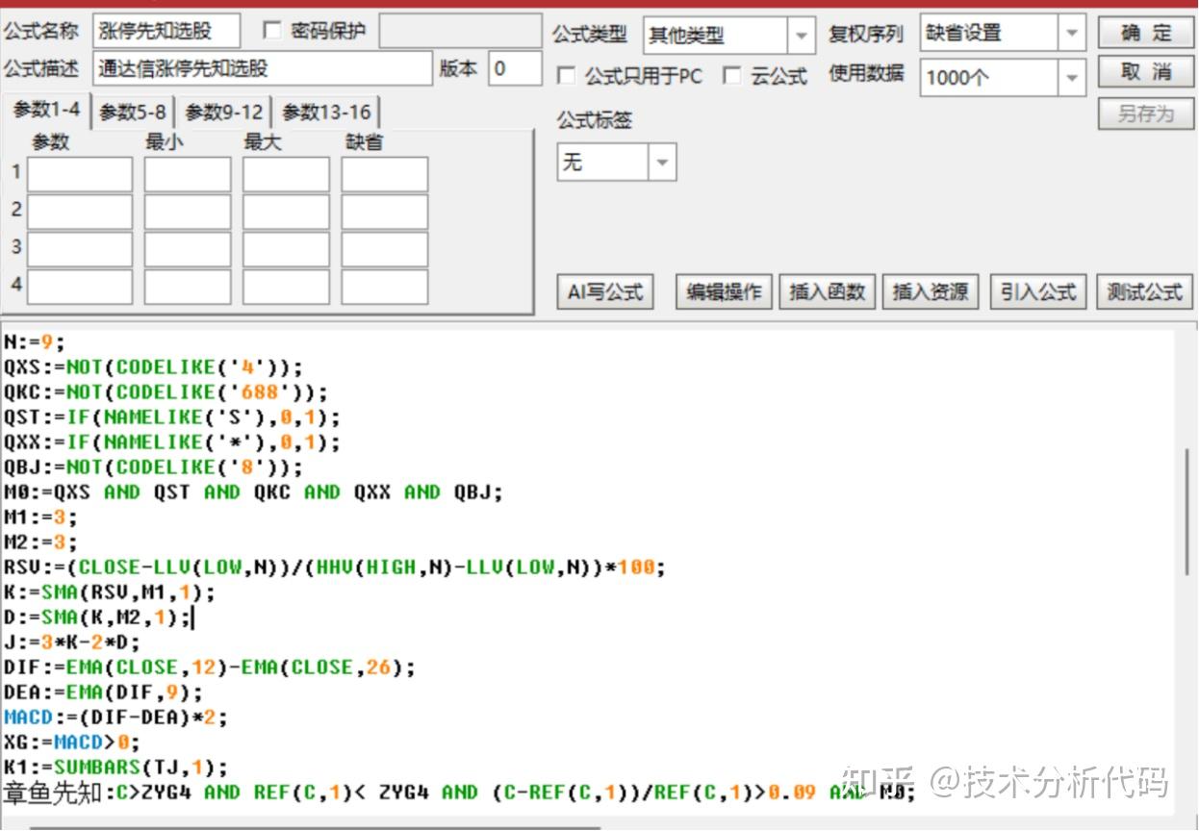Switch to the 参数9-12 tab

coord(224,113)
